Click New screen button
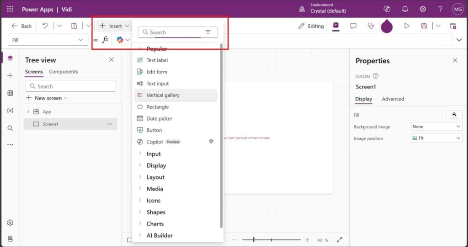Viewport: 468px width, 247px height. (x=47, y=98)
